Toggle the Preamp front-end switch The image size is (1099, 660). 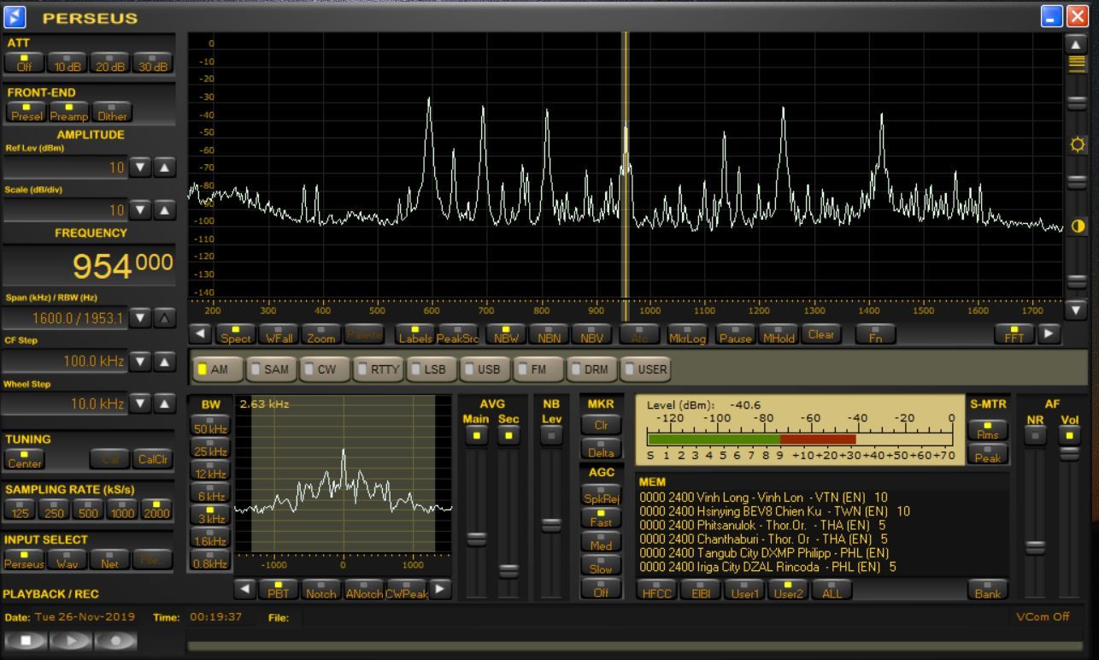[69, 112]
